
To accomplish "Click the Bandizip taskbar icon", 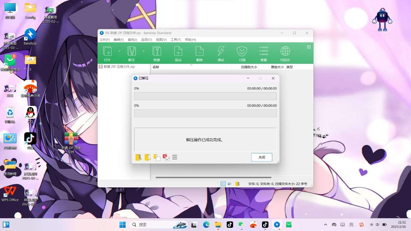I will (277, 225).
